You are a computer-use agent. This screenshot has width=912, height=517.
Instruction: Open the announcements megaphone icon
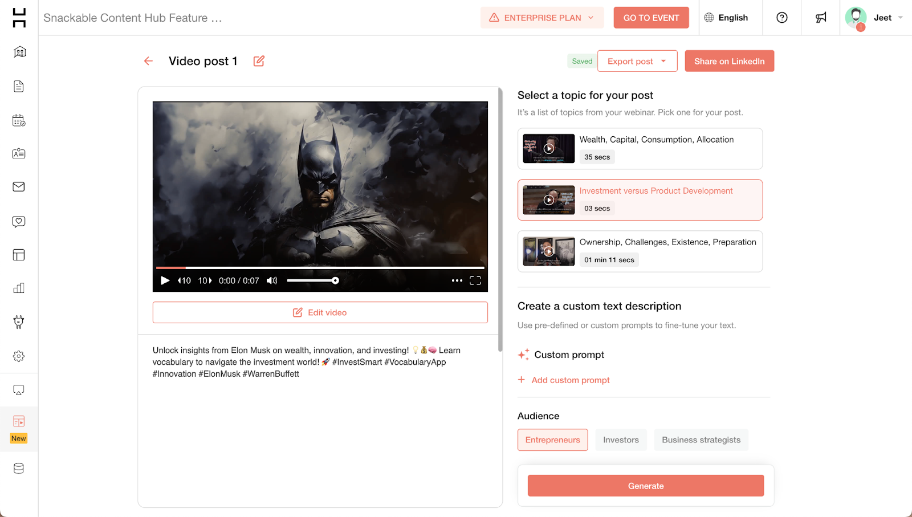tap(821, 18)
